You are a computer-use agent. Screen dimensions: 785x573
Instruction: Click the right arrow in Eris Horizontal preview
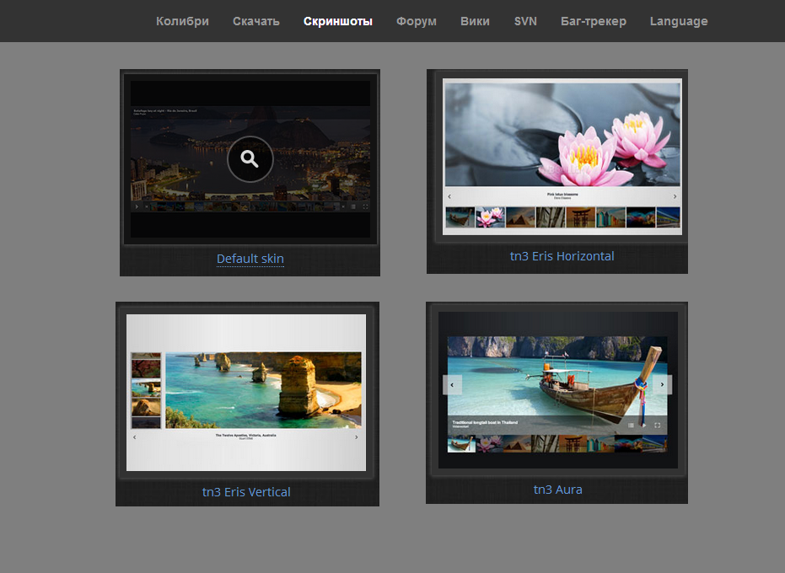pos(675,197)
